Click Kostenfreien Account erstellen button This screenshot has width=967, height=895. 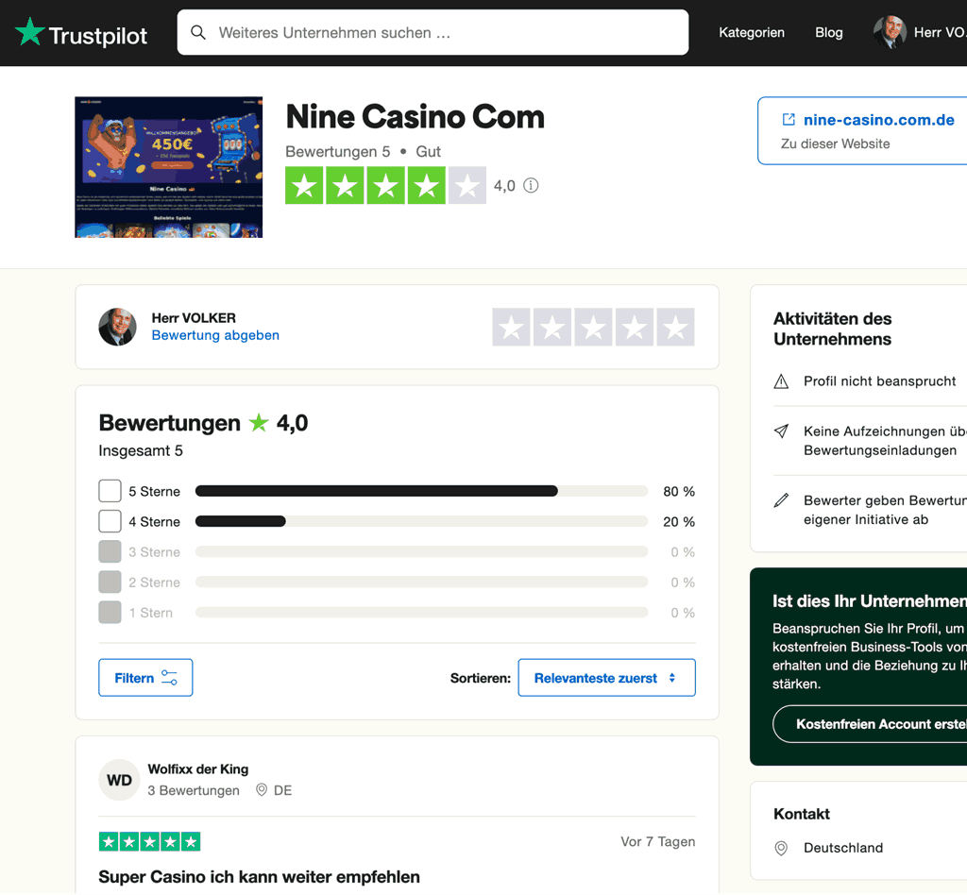tap(870, 724)
